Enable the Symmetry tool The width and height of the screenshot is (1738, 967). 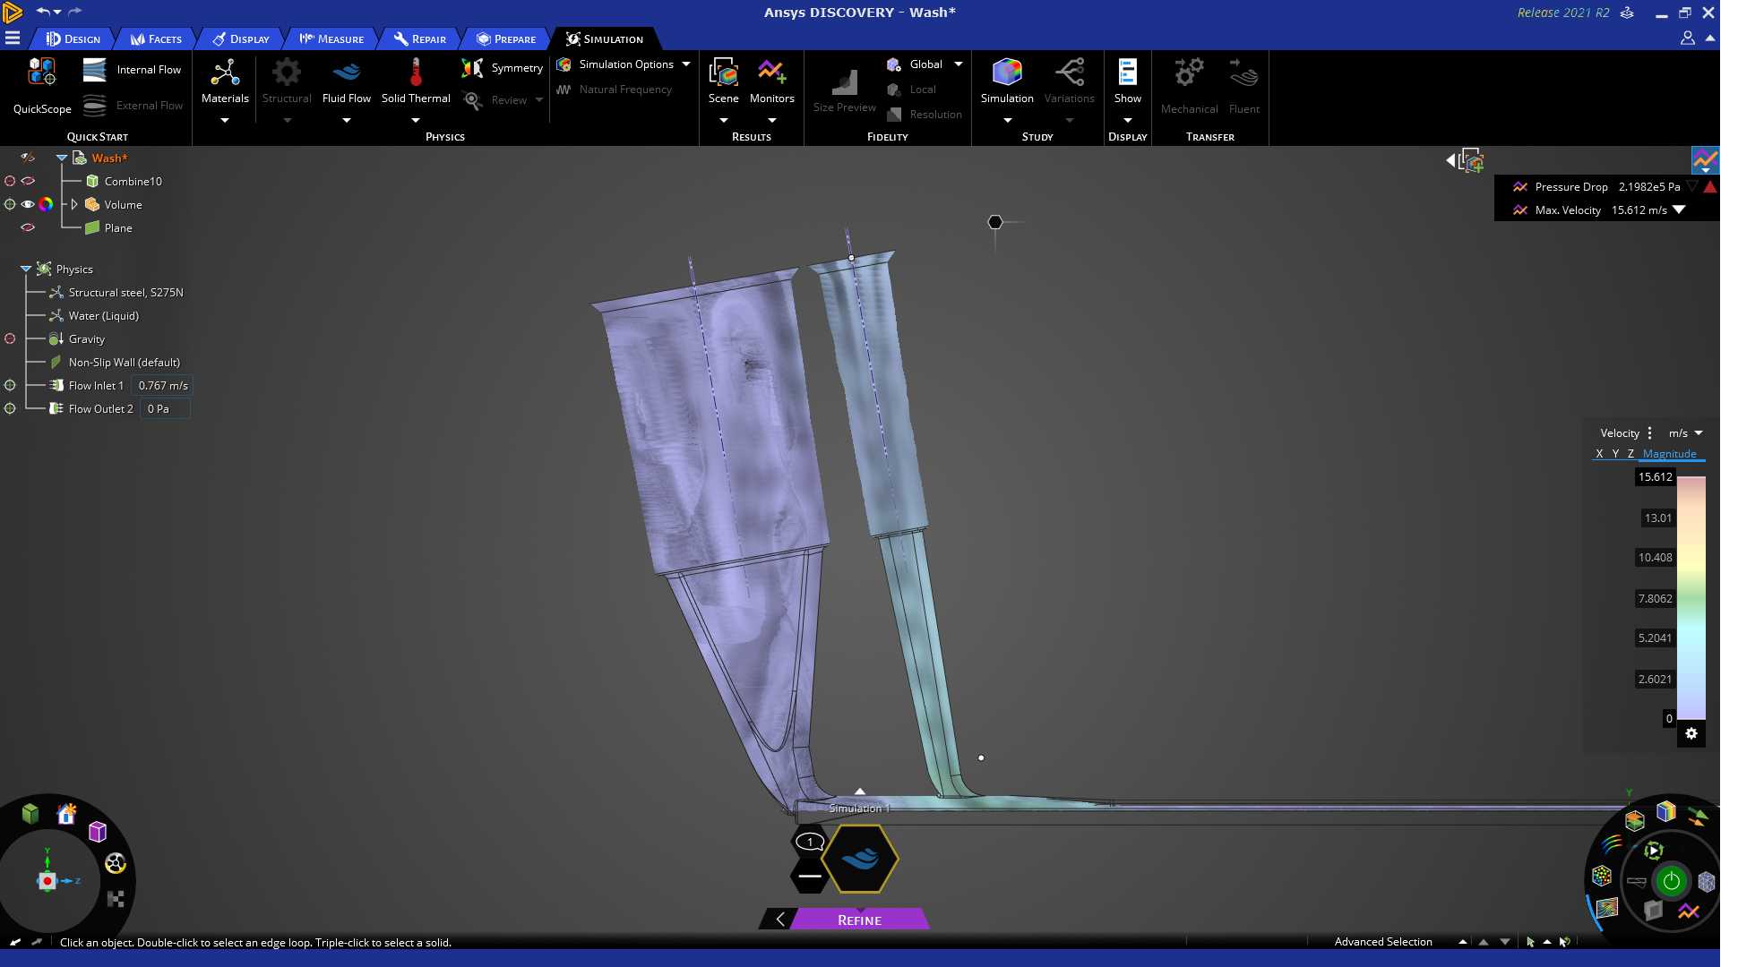click(502, 68)
